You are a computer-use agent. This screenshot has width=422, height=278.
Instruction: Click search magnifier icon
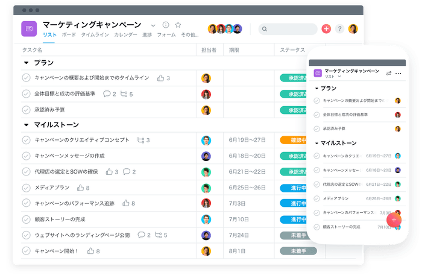click(265, 29)
